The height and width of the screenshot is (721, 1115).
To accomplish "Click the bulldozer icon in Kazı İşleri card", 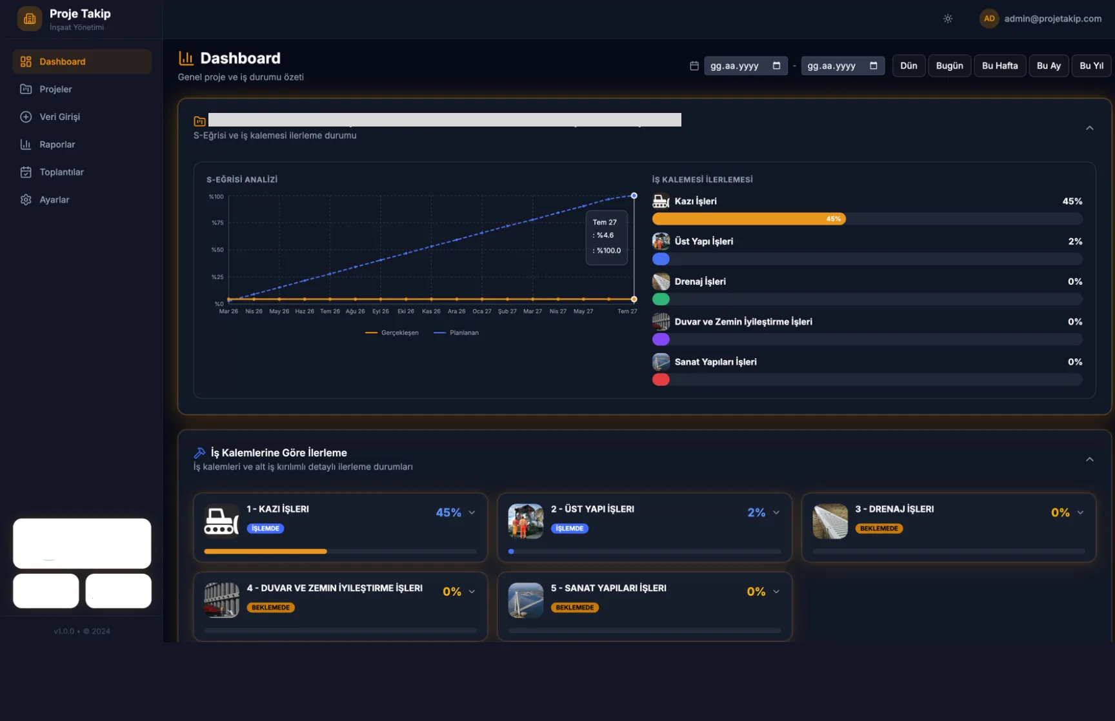I will point(221,520).
